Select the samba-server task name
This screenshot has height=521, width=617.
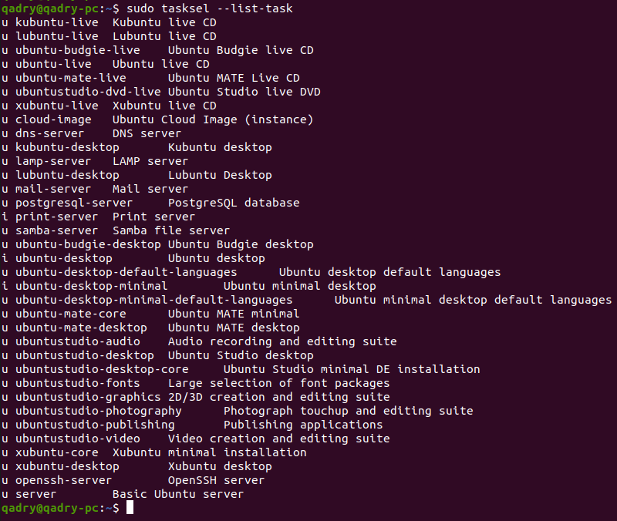click(x=56, y=230)
